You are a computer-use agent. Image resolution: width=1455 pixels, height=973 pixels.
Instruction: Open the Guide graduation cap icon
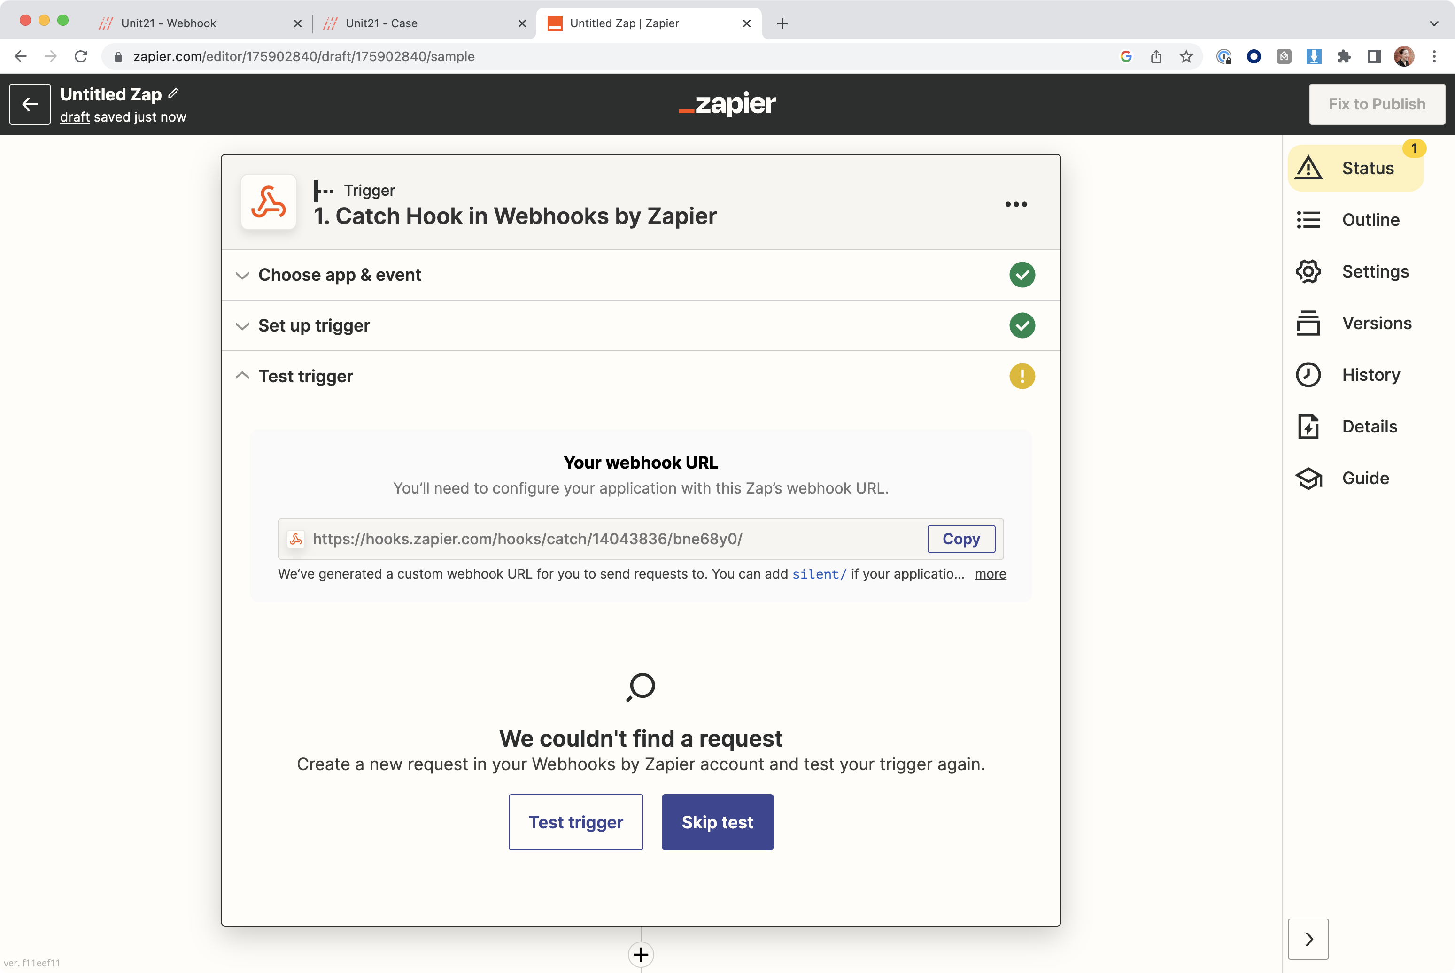(x=1308, y=478)
